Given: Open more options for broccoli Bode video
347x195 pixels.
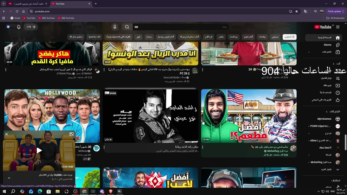Looking at the screenshot, I should tap(104, 70).
